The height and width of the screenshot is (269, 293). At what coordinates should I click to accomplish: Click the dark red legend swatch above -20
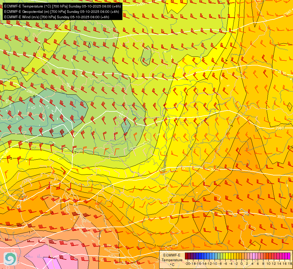[x=186, y=256]
